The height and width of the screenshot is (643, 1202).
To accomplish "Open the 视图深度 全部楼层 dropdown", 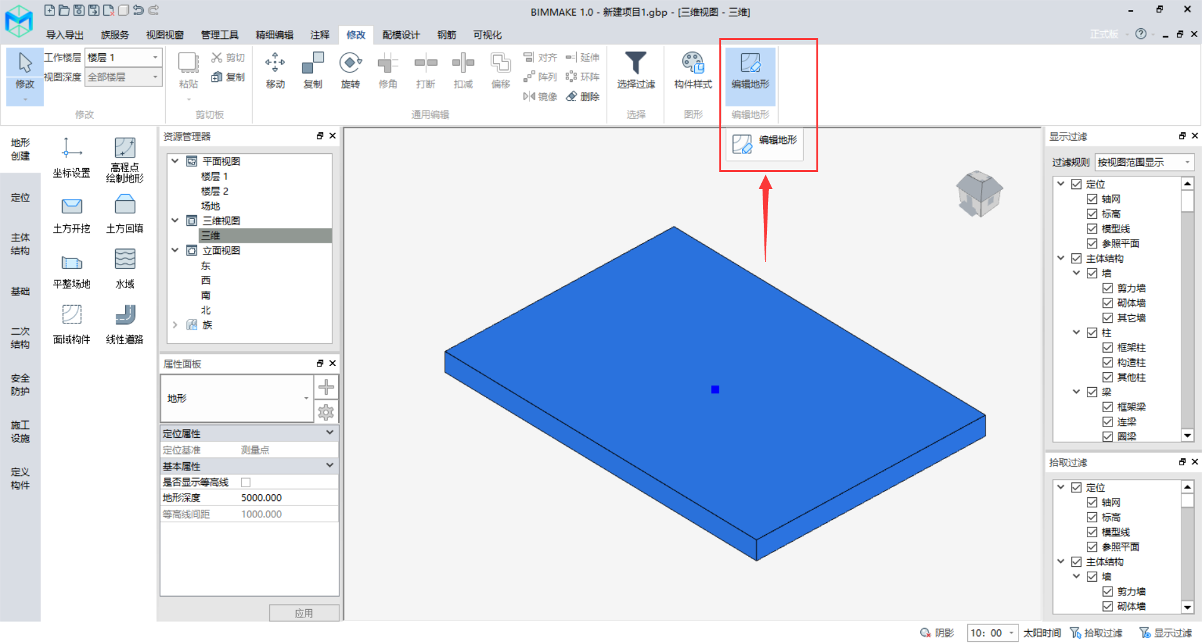I will pos(123,77).
